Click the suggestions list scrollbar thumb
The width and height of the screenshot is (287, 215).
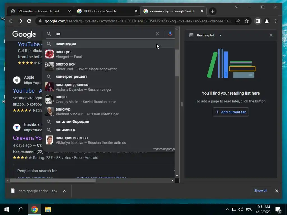click(177, 63)
